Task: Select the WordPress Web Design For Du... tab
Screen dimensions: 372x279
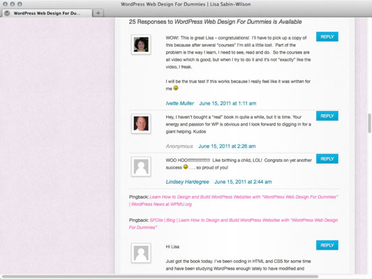Action: point(47,13)
